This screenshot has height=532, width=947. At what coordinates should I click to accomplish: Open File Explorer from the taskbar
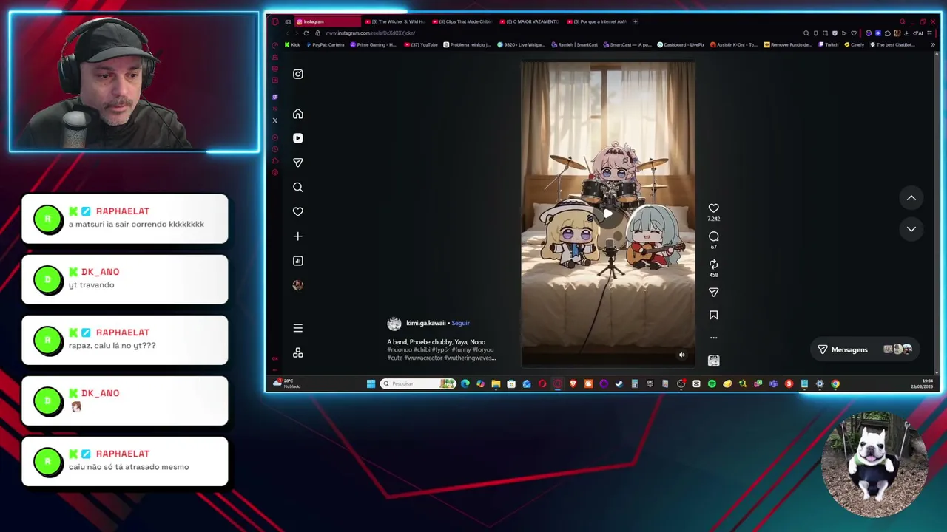496,383
